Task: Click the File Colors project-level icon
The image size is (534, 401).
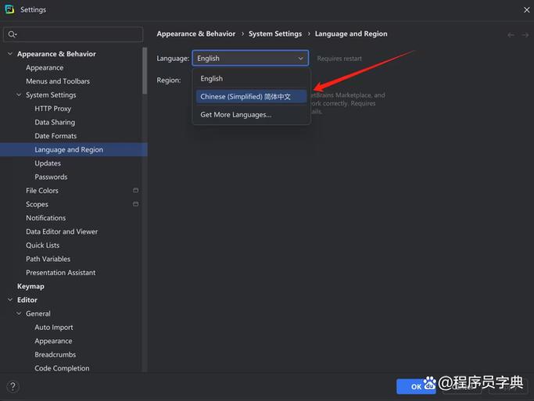Action: 135,190
